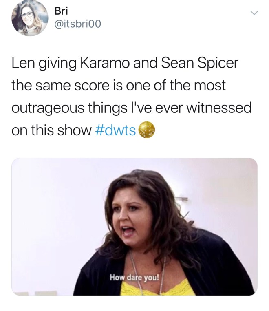
Task: Click the display name Bri
Action: click(61, 11)
